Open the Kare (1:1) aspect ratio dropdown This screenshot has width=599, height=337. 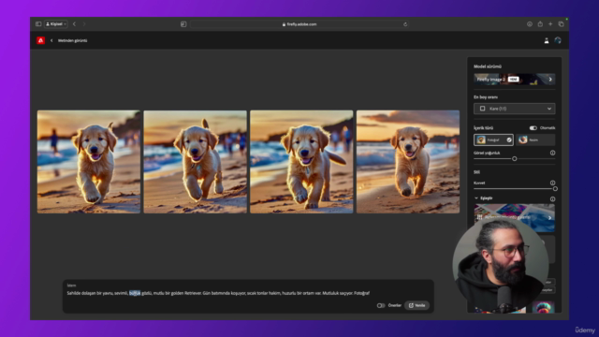click(x=514, y=109)
